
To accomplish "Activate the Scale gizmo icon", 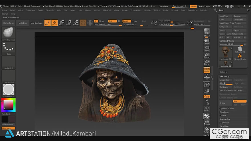I will (68, 23).
